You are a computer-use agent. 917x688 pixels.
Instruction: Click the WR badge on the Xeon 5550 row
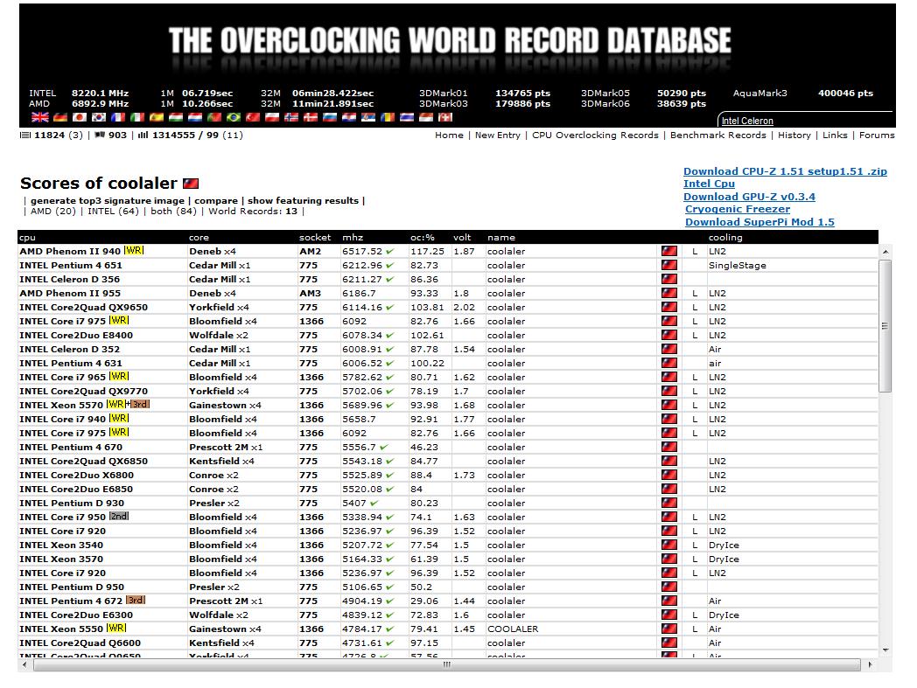click(x=115, y=629)
